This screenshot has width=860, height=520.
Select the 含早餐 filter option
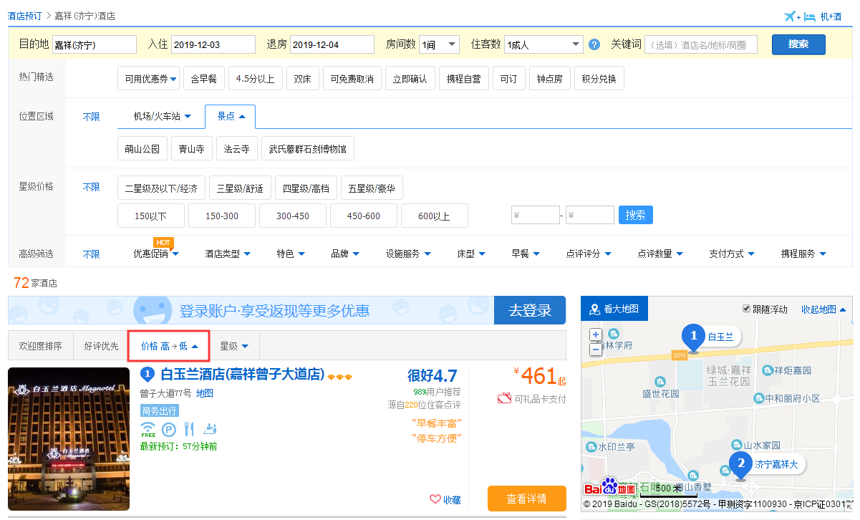[204, 79]
